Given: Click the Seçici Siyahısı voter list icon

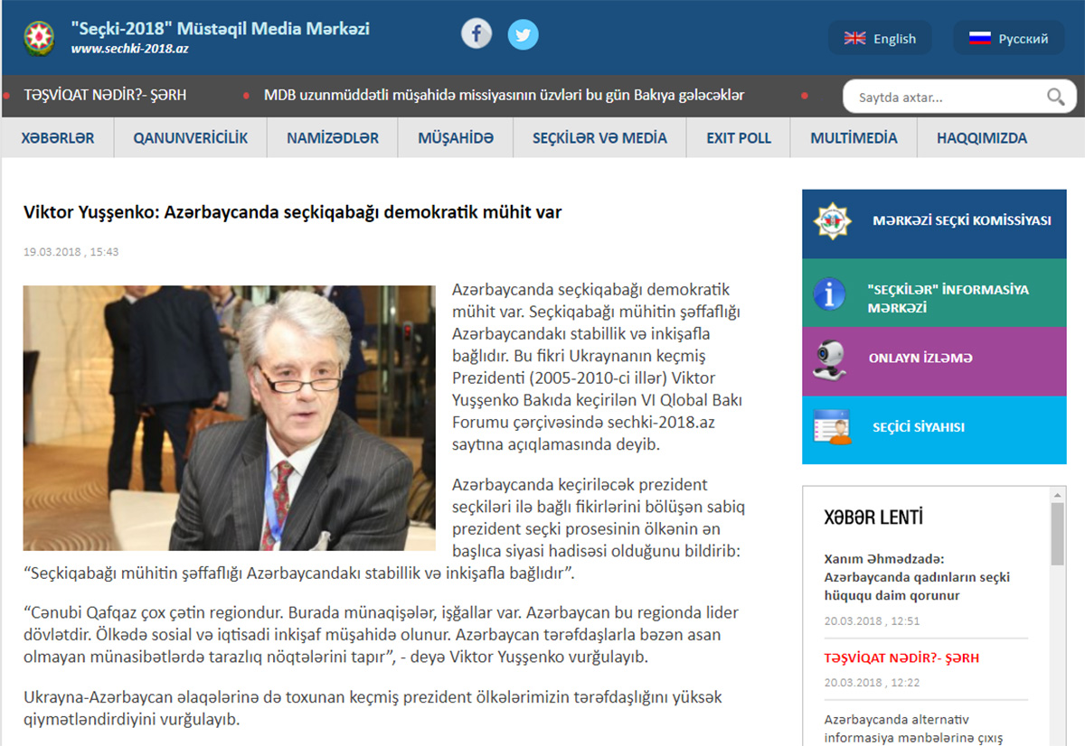Looking at the screenshot, I should 832,427.
